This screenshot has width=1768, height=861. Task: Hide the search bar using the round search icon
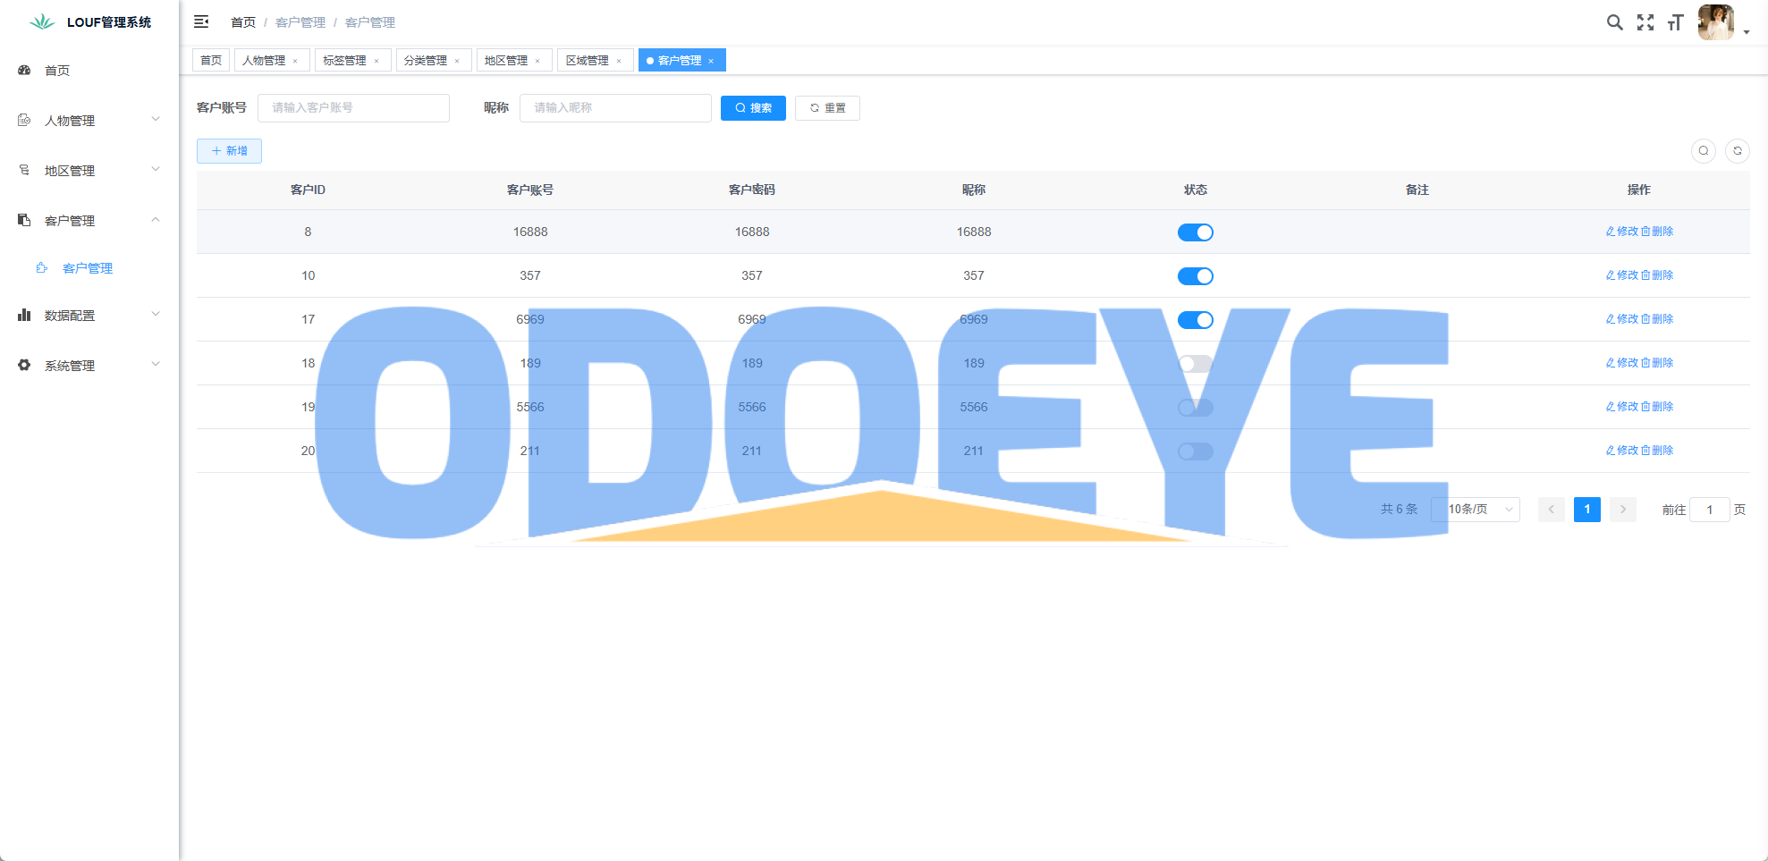point(1703,151)
